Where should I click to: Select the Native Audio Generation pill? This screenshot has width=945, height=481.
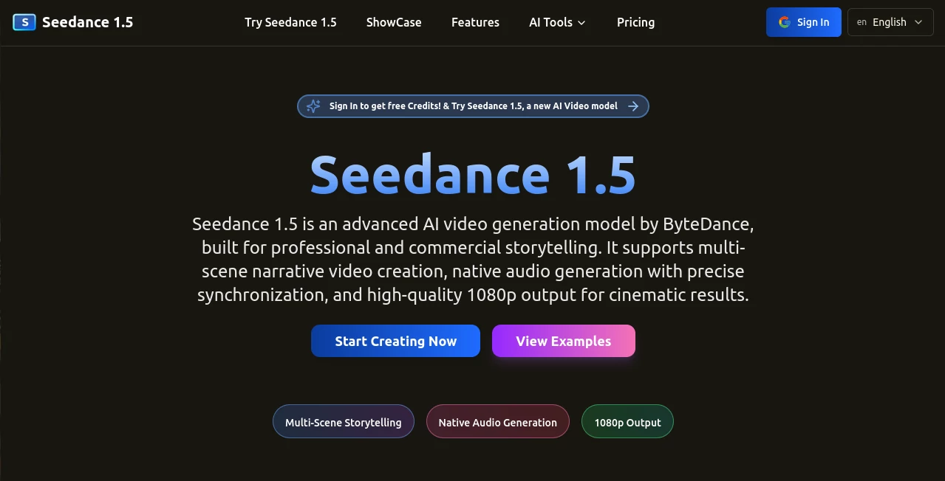point(497,421)
